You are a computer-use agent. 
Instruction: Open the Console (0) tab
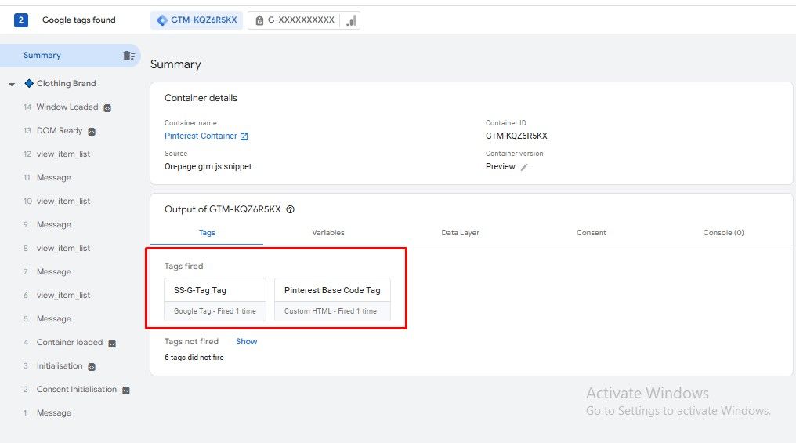pos(722,233)
